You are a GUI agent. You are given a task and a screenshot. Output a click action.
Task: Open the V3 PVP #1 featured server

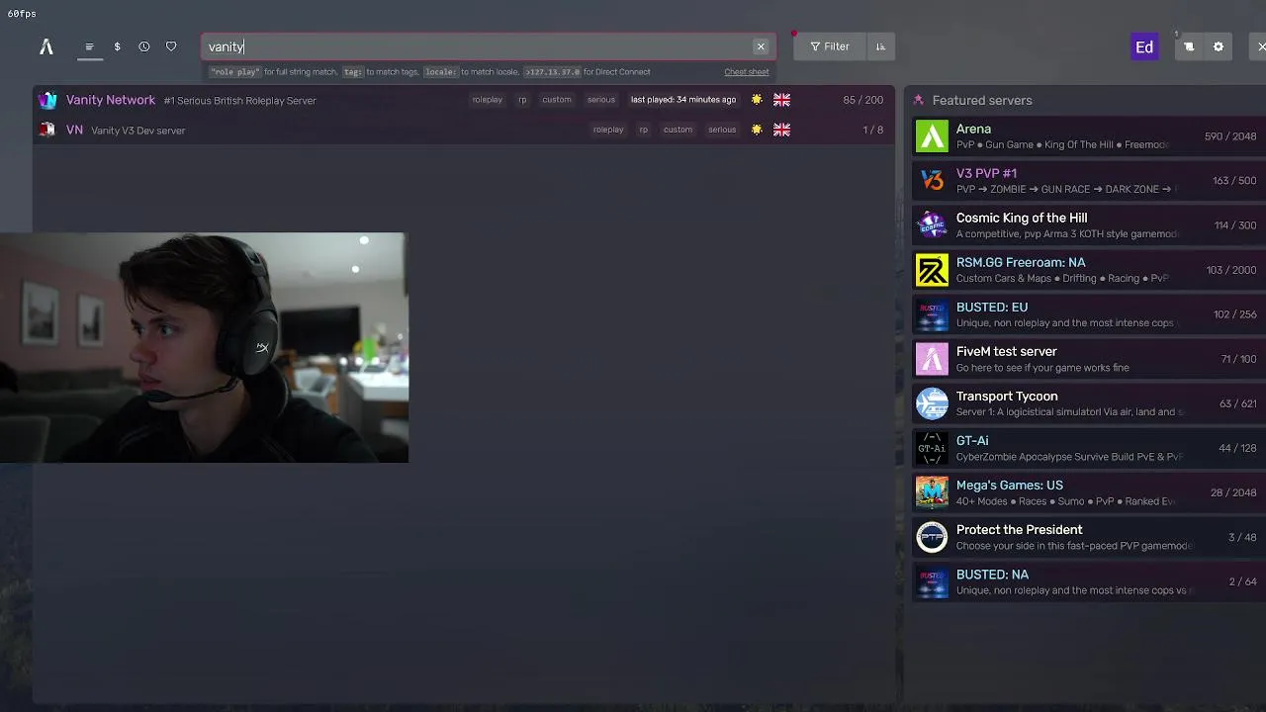click(1089, 181)
